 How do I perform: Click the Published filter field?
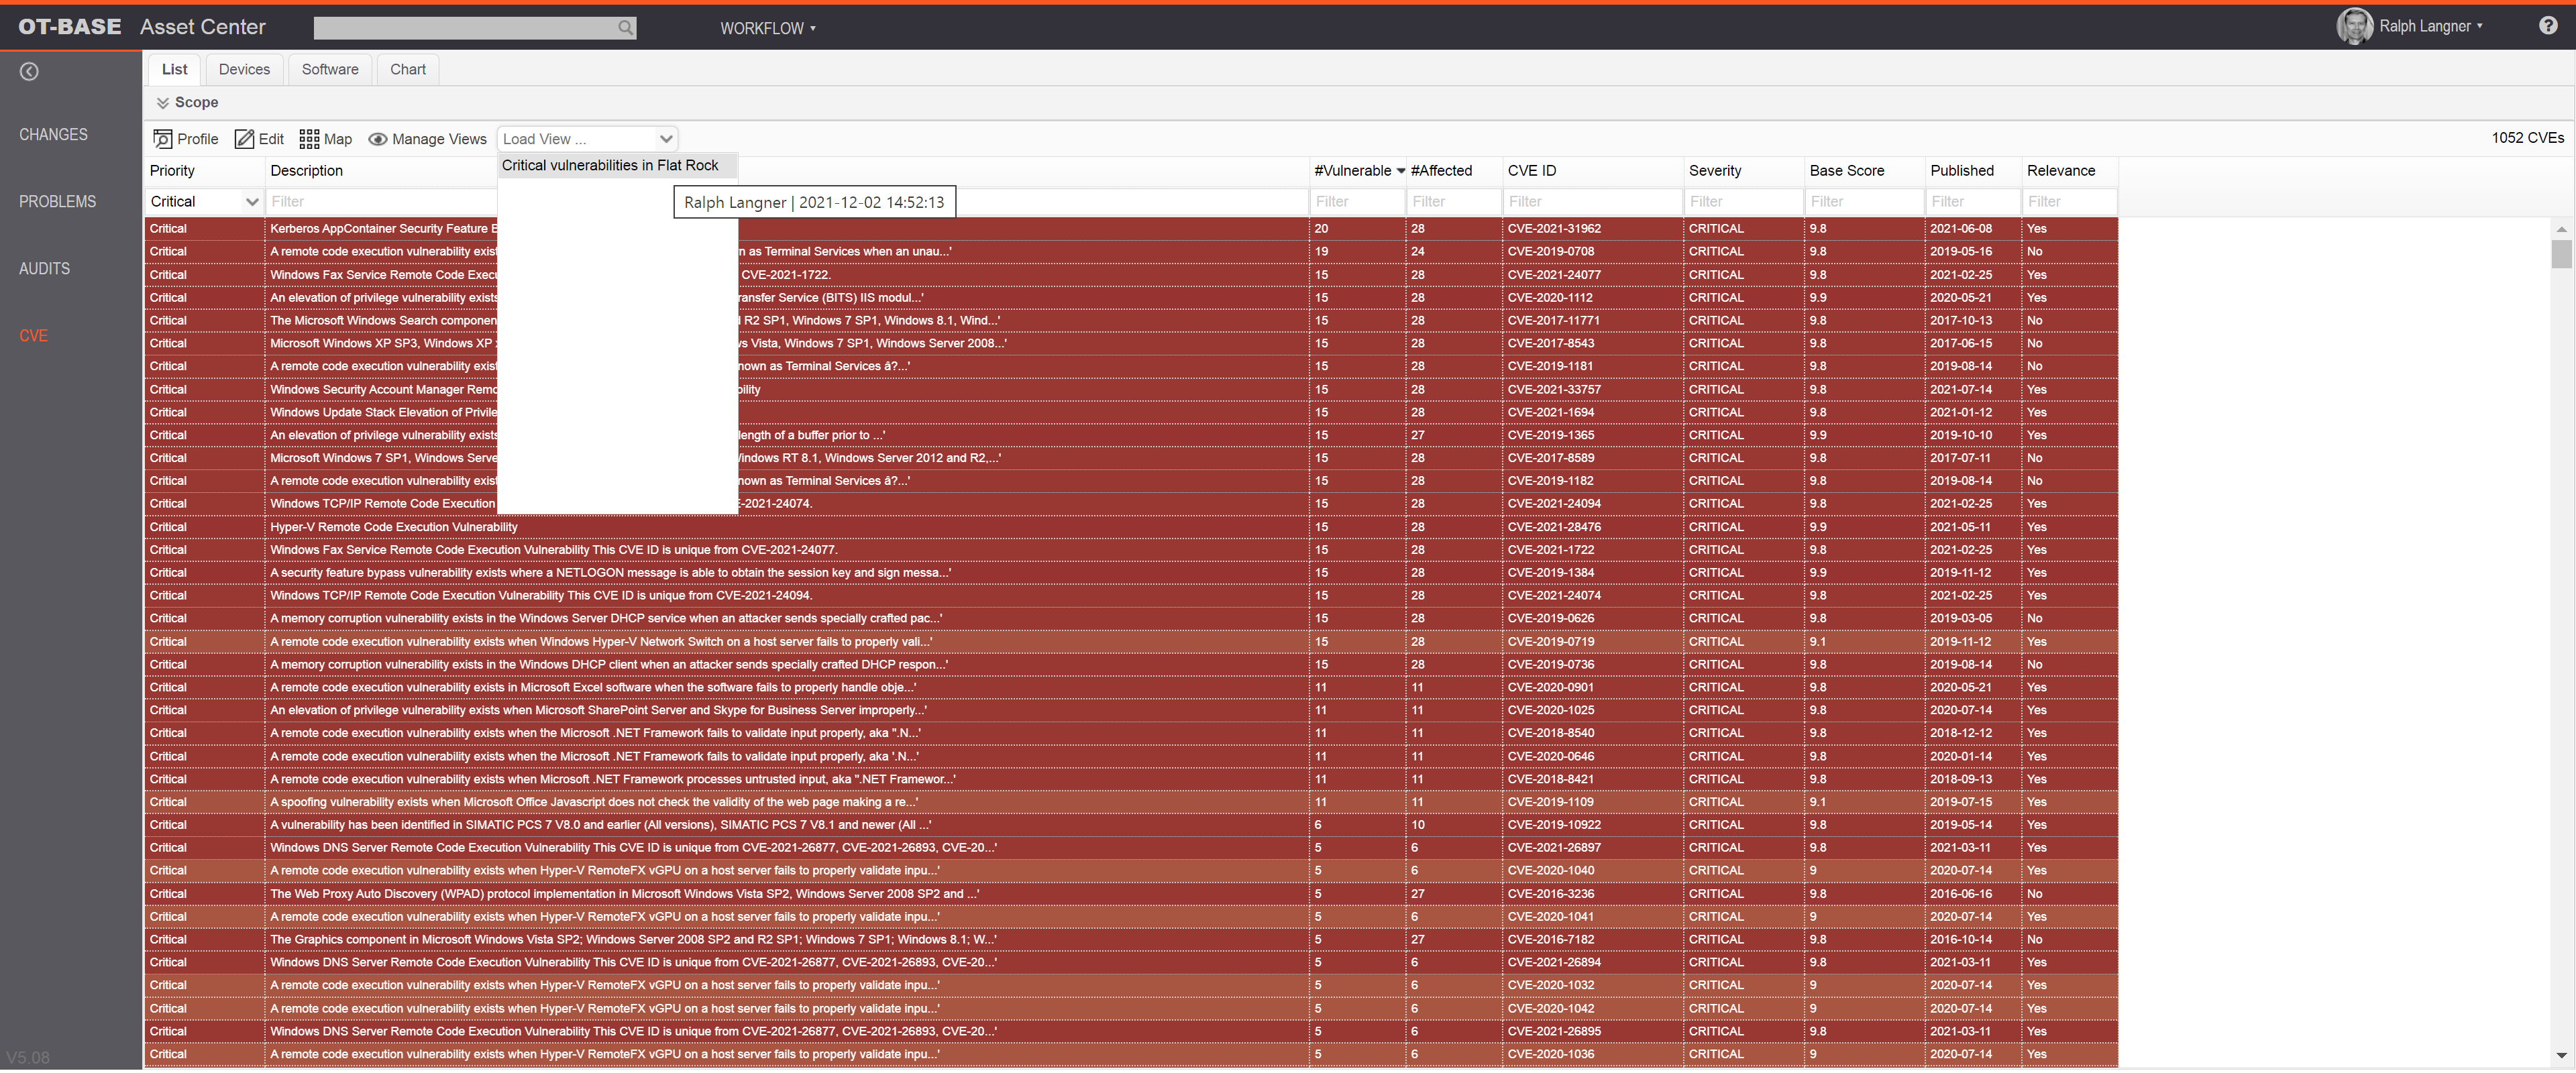tap(1974, 202)
